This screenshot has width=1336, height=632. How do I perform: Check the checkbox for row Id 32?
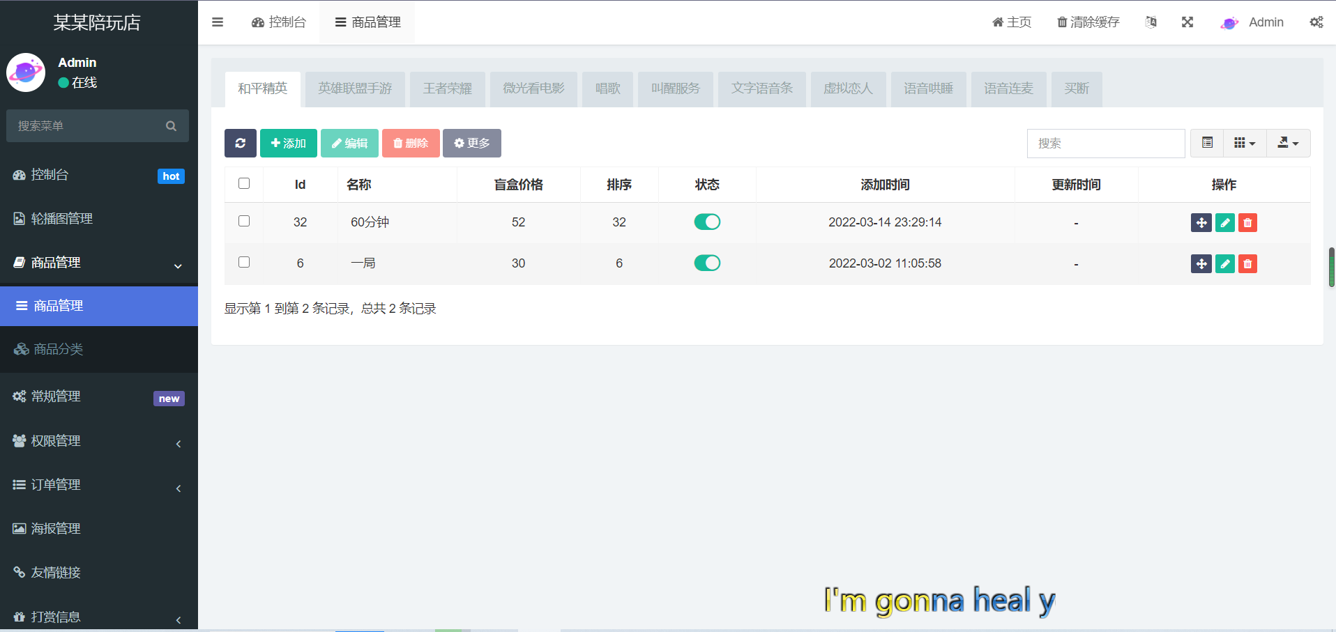click(x=244, y=221)
